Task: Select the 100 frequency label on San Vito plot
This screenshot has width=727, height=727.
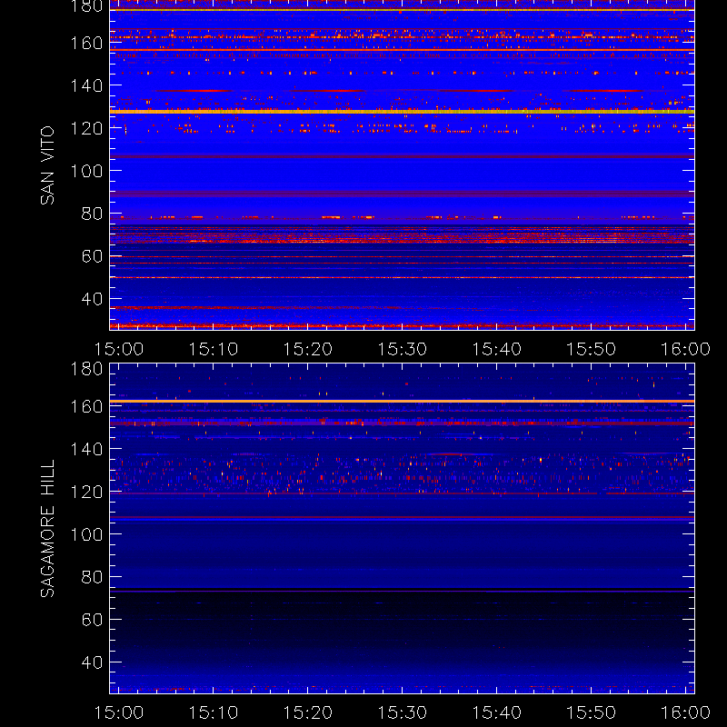Action: coord(86,171)
